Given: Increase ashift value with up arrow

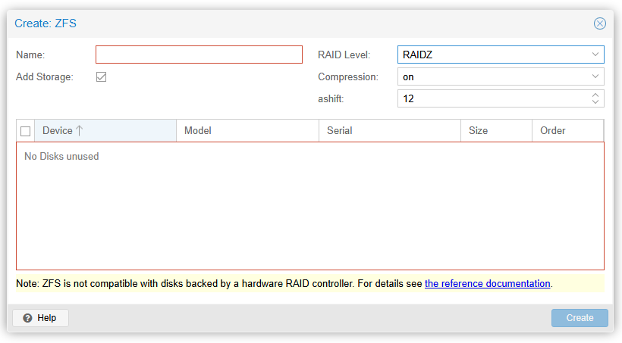Looking at the screenshot, I should coord(595,95).
